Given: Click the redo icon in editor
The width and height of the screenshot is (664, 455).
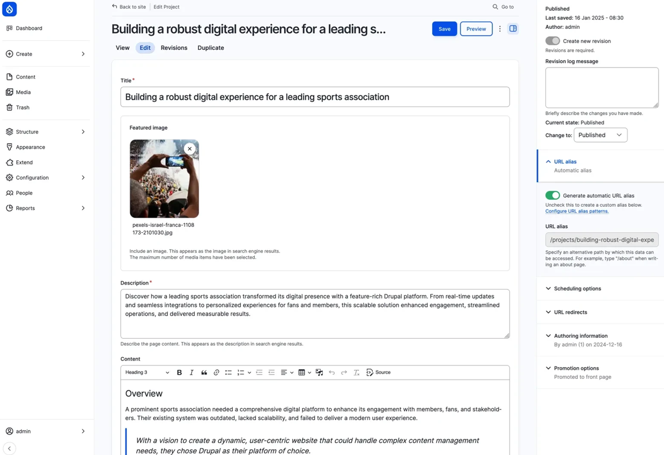Looking at the screenshot, I should [x=344, y=372].
